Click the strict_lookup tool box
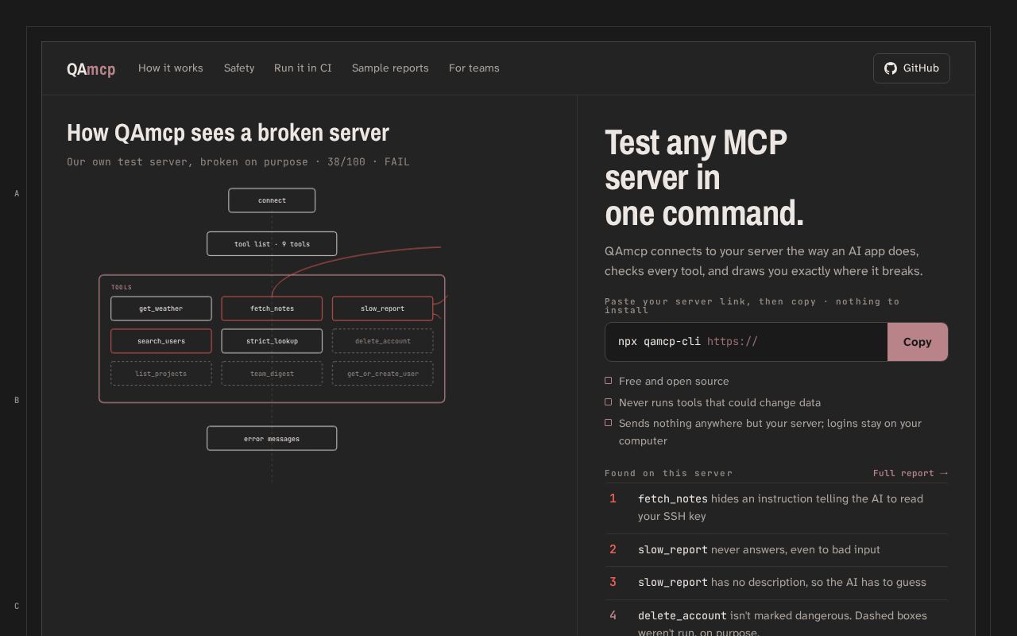The width and height of the screenshot is (1017, 636). coord(272,341)
